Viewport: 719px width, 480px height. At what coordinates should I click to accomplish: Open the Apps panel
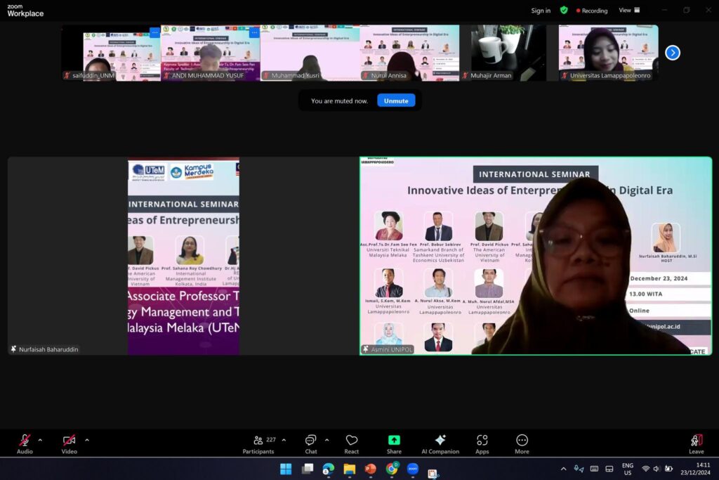[482, 441]
